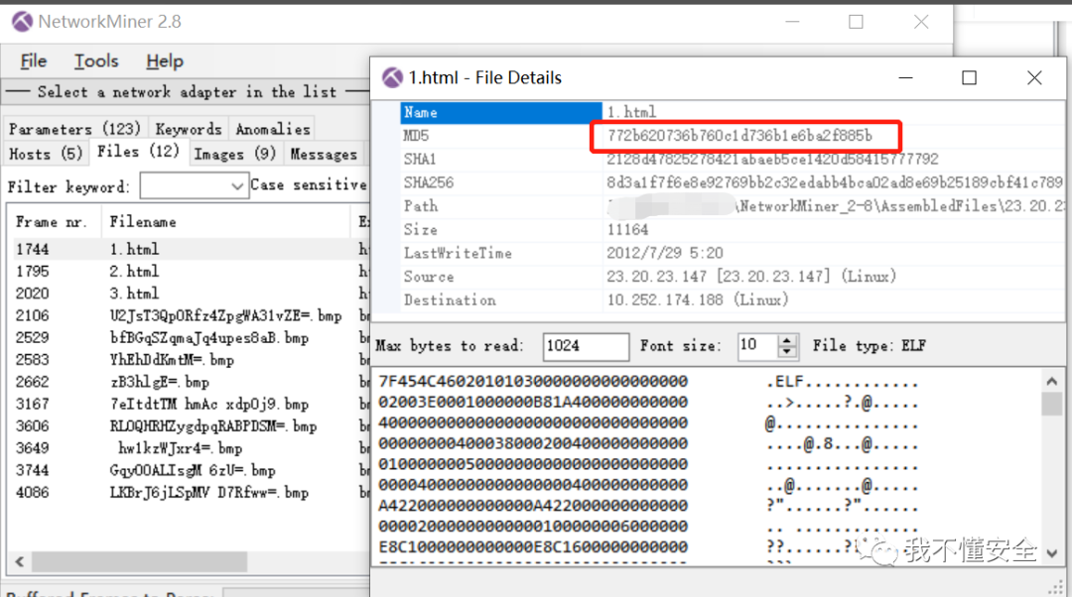This screenshot has height=597, width=1072.
Task: Click frame number 3167 cell
Action: pyautogui.click(x=32, y=405)
